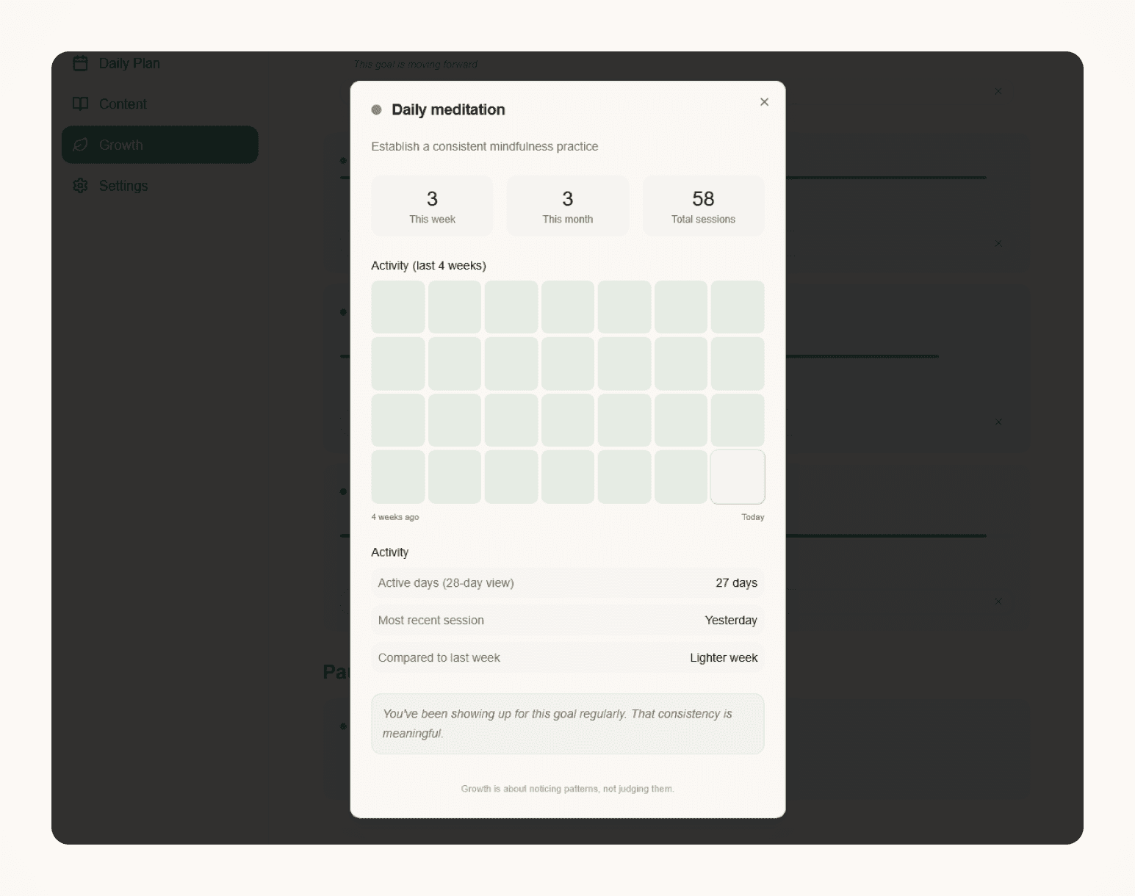The height and width of the screenshot is (896, 1135).
Task: Click the 'Daily meditation' heading
Action: coord(448,109)
